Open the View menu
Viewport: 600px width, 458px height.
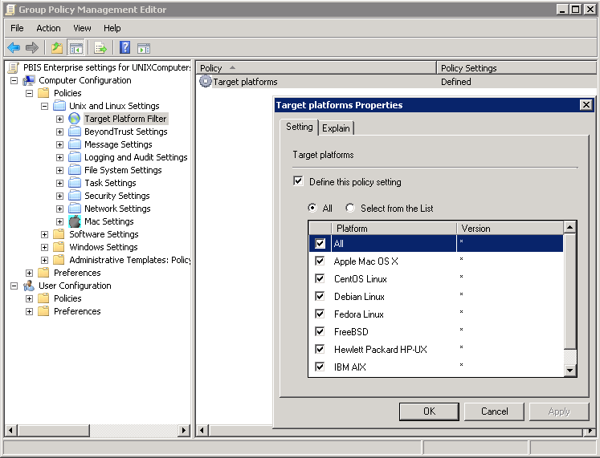[82, 28]
